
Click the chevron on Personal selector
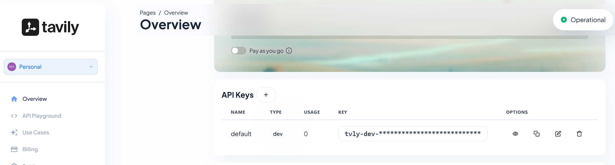tap(91, 67)
